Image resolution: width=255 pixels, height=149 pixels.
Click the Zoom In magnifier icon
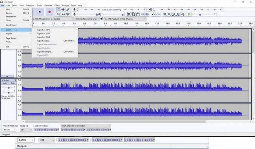(165, 14)
